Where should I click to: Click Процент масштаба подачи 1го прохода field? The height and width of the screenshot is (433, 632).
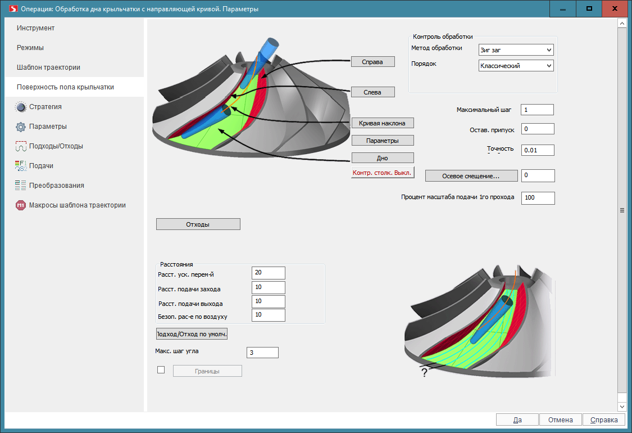[x=538, y=198]
